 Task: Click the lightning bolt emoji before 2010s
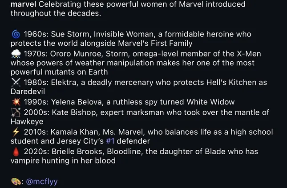15,132
